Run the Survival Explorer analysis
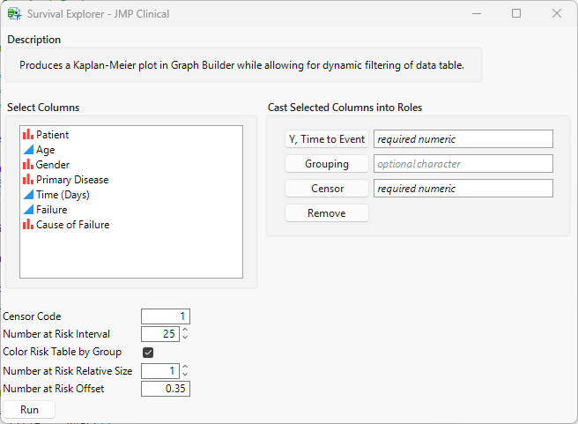The image size is (578, 424). pos(29,410)
